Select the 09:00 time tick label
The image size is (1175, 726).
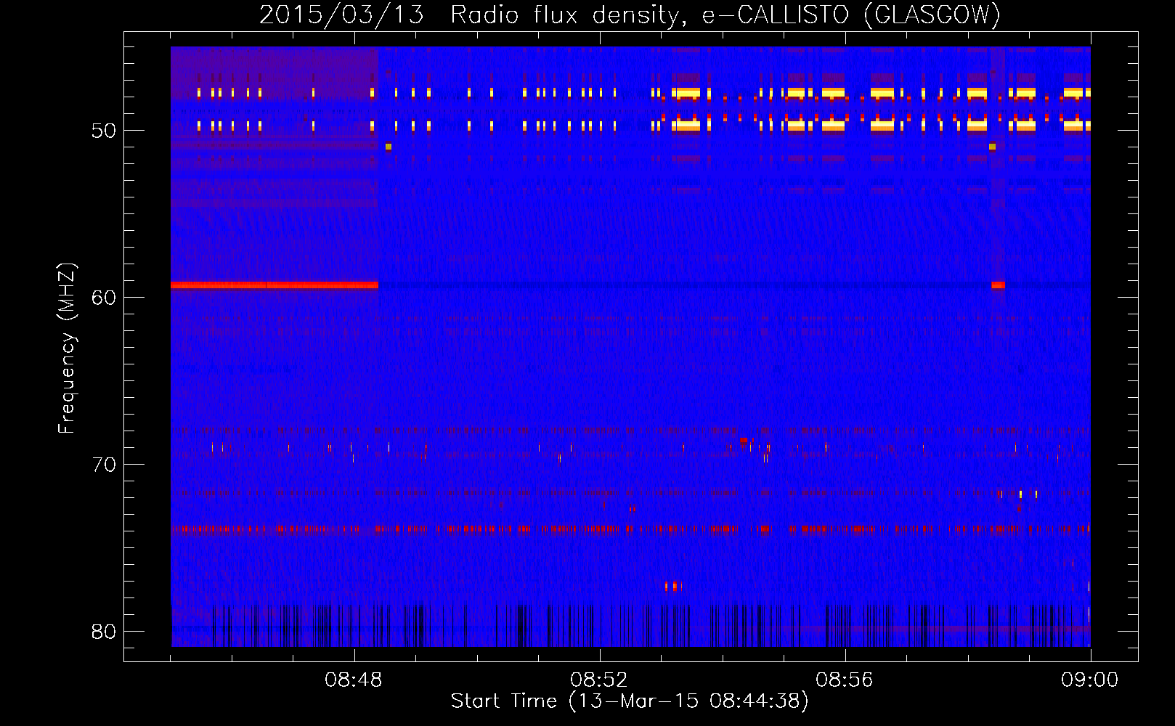(x=1090, y=680)
